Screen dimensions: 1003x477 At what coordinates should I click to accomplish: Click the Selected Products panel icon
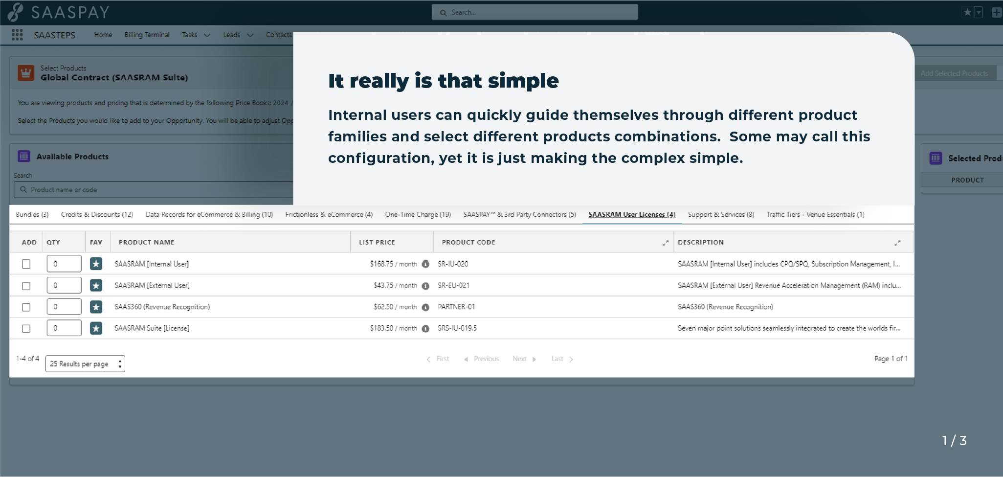[x=936, y=158]
